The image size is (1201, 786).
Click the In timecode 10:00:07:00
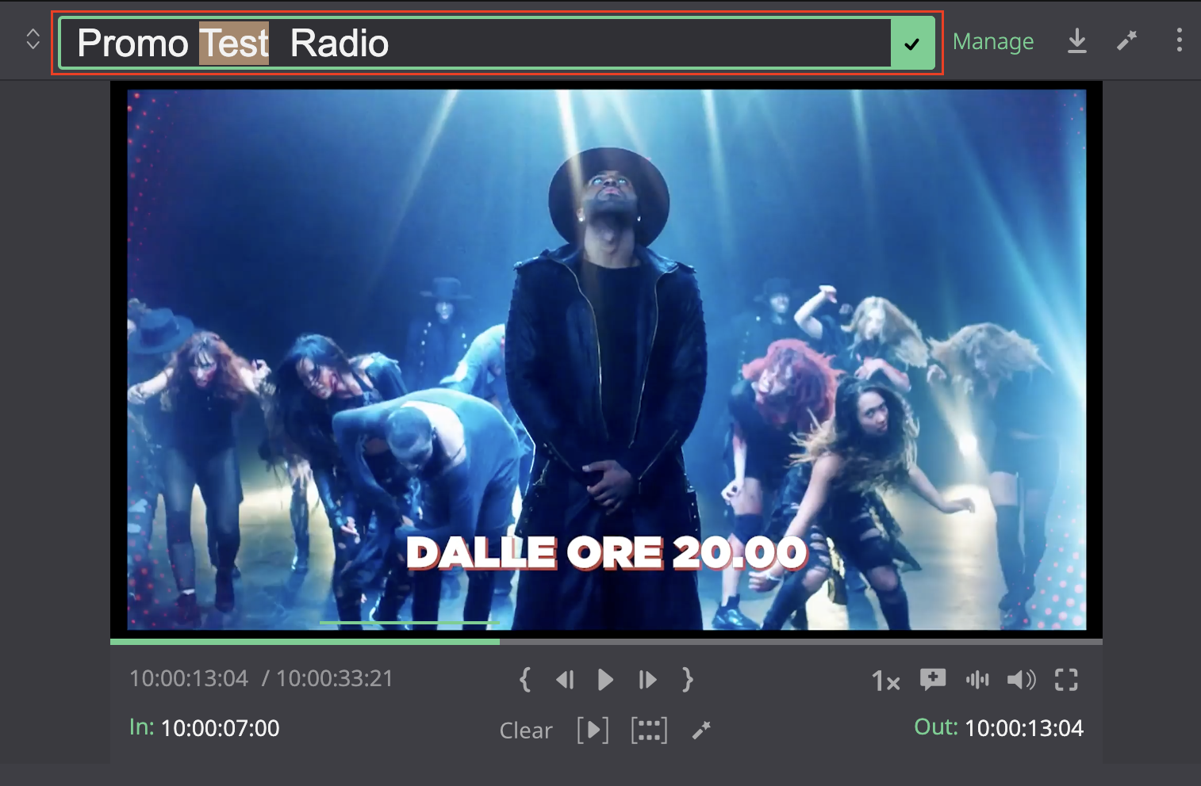pos(220,728)
